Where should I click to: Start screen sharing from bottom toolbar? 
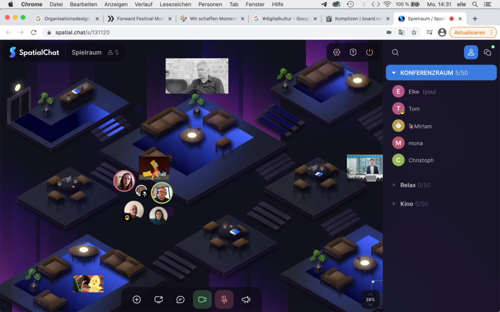coord(158,300)
